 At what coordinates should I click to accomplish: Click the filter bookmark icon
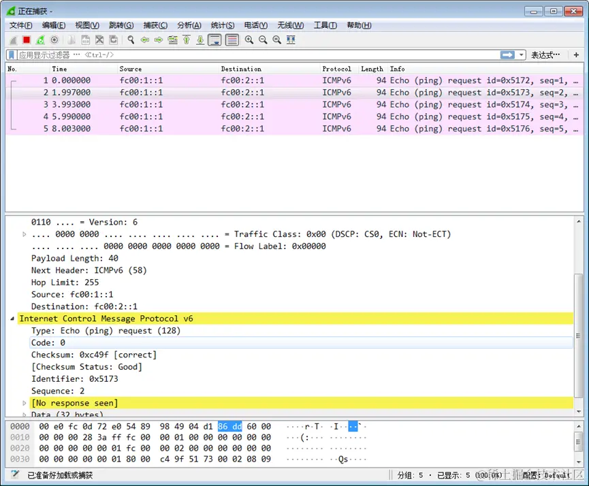pos(12,55)
